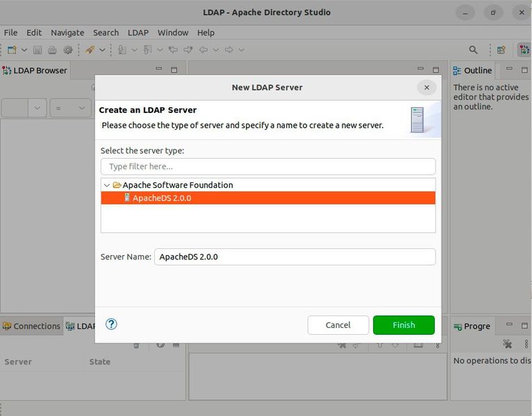The width and height of the screenshot is (532, 416).
Task: Switch to the LDAP Servers tab
Action: pyautogui.click(x=81, y=326)
